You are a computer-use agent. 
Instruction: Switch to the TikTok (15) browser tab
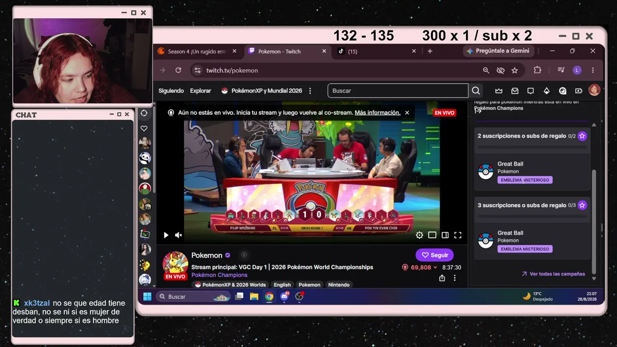click(376, 51)
